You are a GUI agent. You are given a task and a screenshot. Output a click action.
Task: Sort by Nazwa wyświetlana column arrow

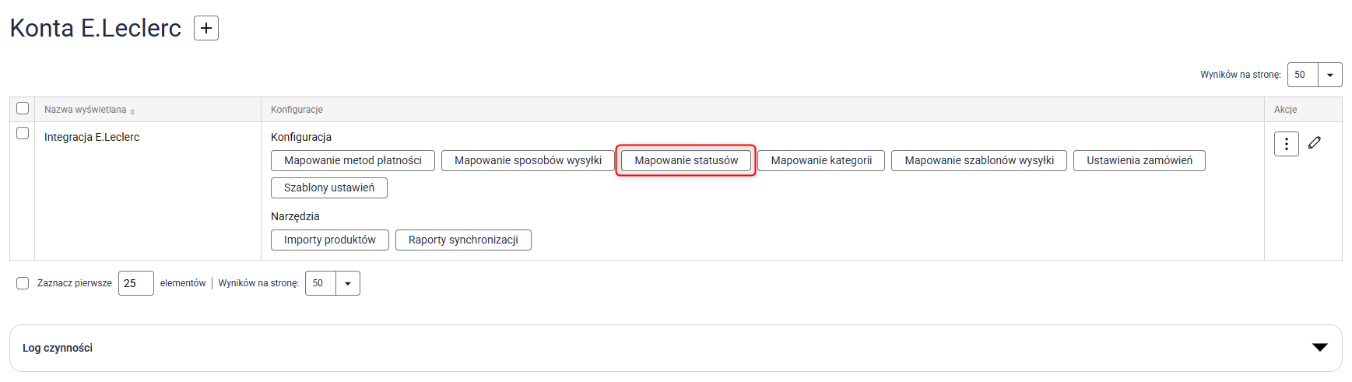point(132,111)
